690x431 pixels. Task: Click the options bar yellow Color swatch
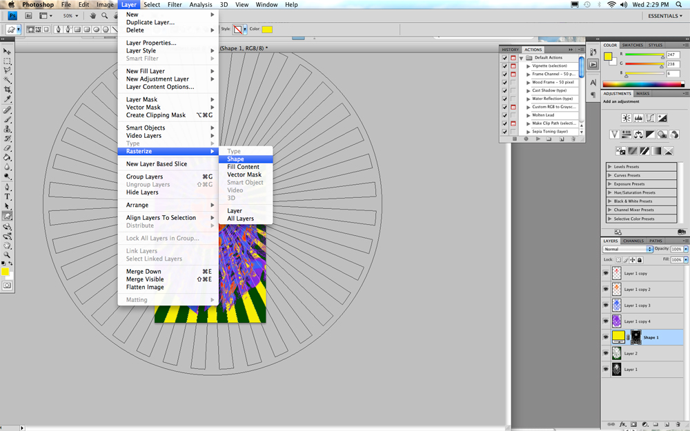tap(267, 30)
